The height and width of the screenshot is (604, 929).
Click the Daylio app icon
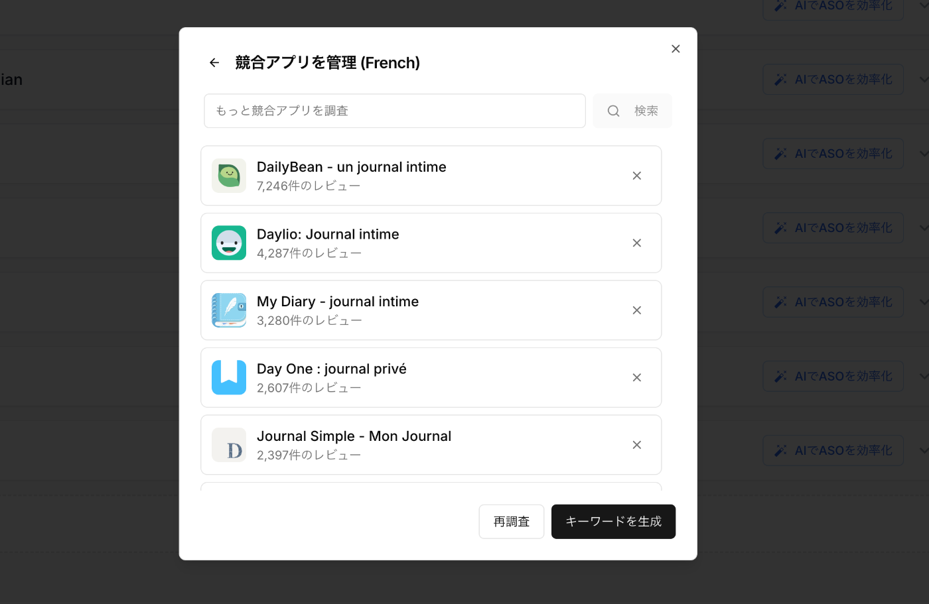(x=228, y=243)
